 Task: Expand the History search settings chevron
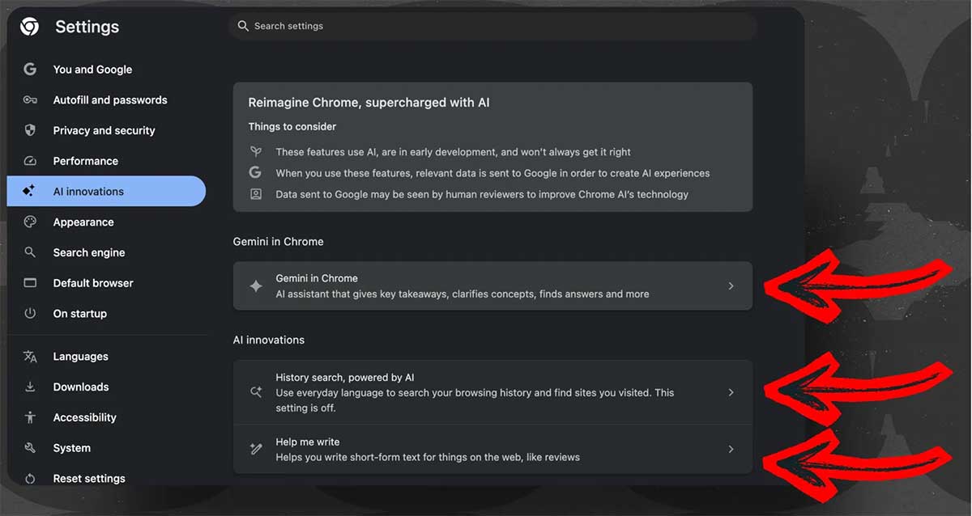click(x=731, y=391)
